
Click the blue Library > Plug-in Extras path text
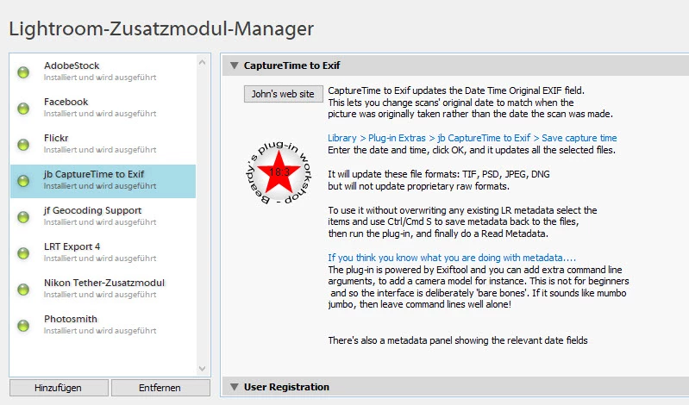pos(473,138)
